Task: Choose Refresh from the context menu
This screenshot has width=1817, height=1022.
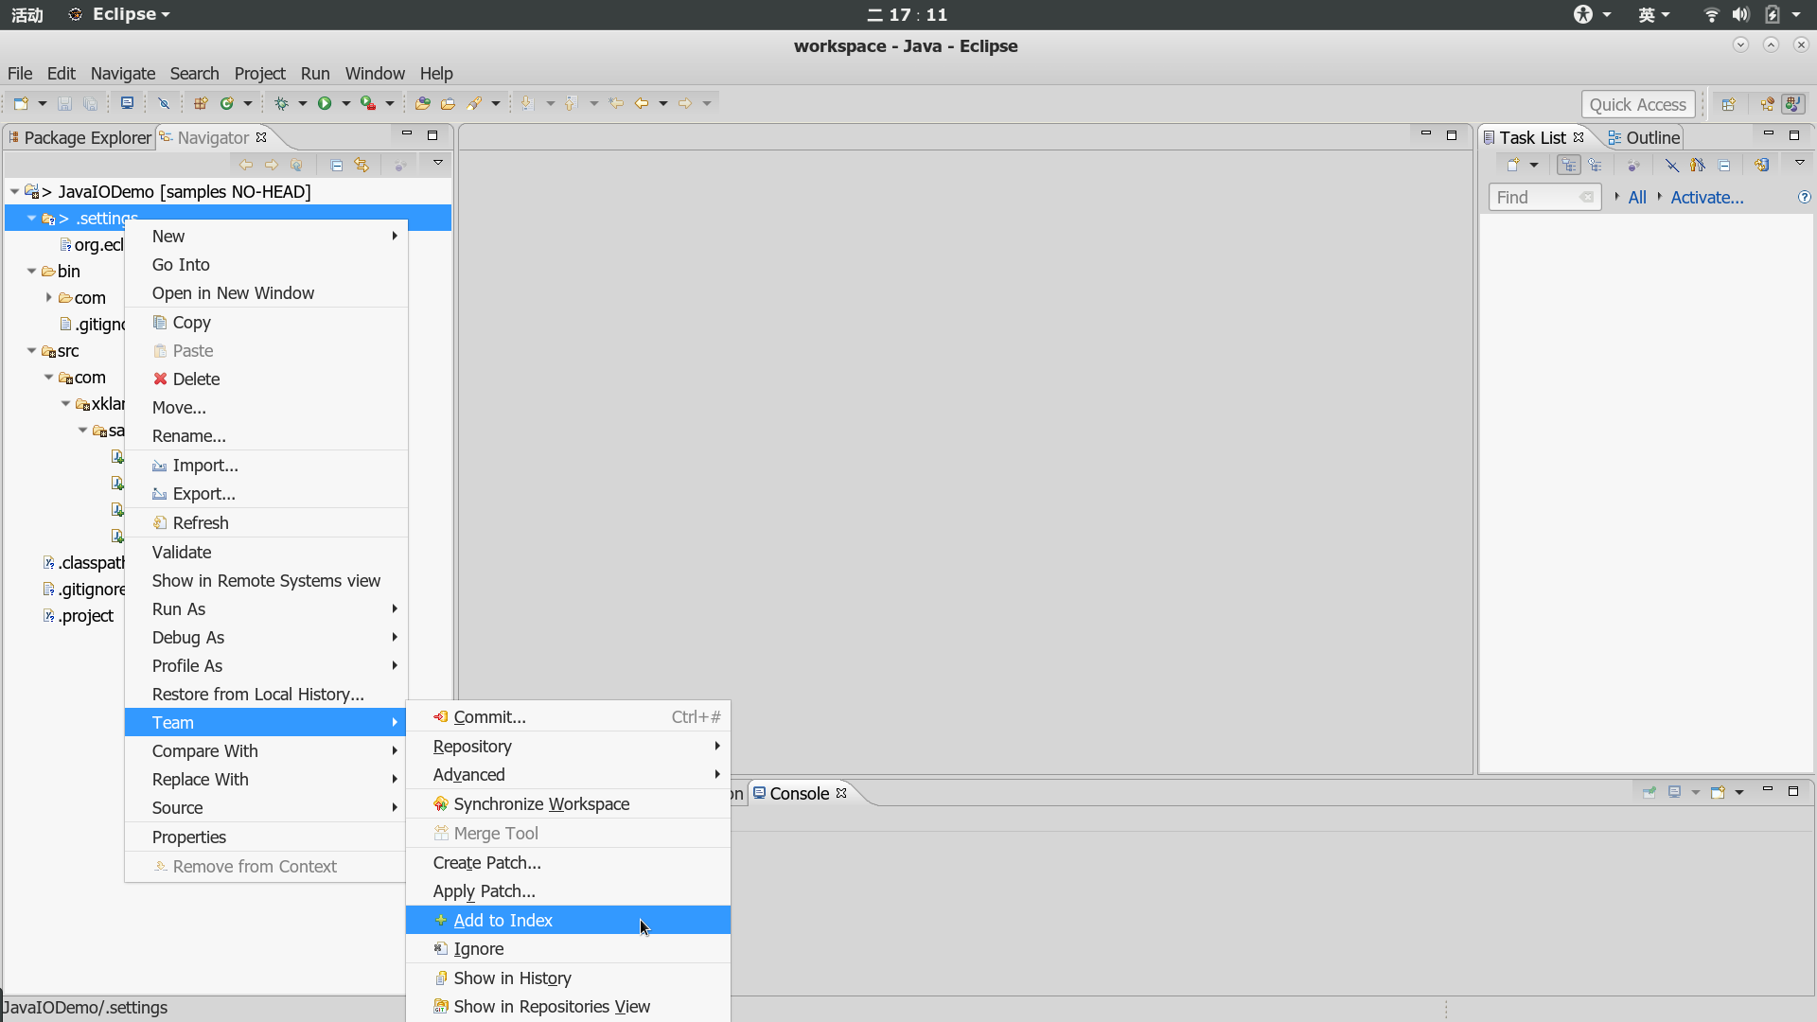Action: pos(266,522)
